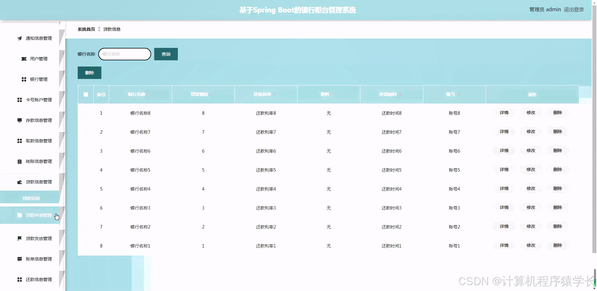
Task: Check the checkbox for row 银行名称1
Action: tap(86, 246)
